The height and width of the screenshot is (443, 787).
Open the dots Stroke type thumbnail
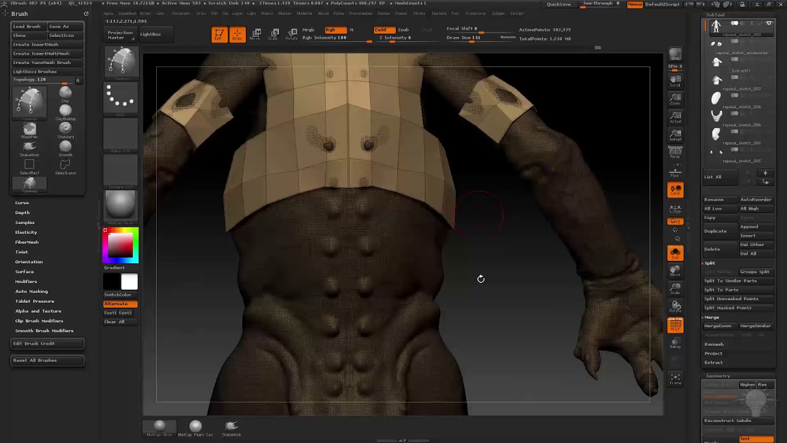(x=121, y=98)
